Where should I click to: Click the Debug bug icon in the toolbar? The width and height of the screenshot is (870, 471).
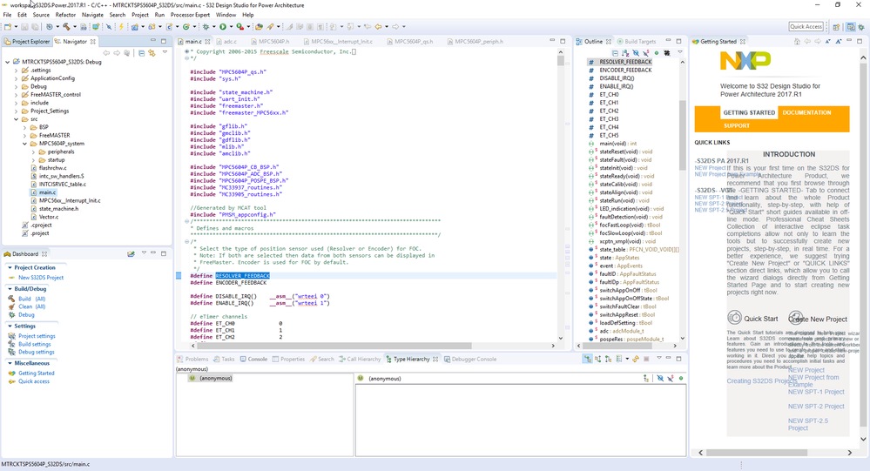pos(206,26)
